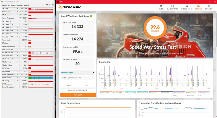Select the Sensors tab in GPU-Z

click(x=13, y=5)
